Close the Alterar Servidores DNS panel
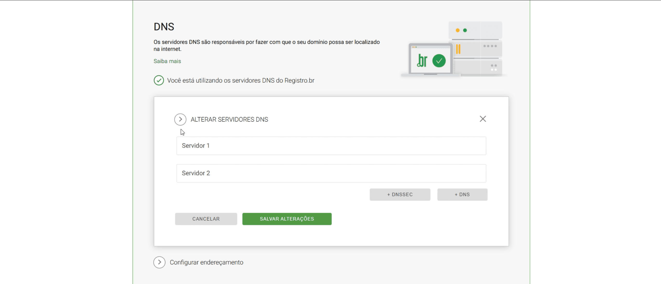 point(483,119)
